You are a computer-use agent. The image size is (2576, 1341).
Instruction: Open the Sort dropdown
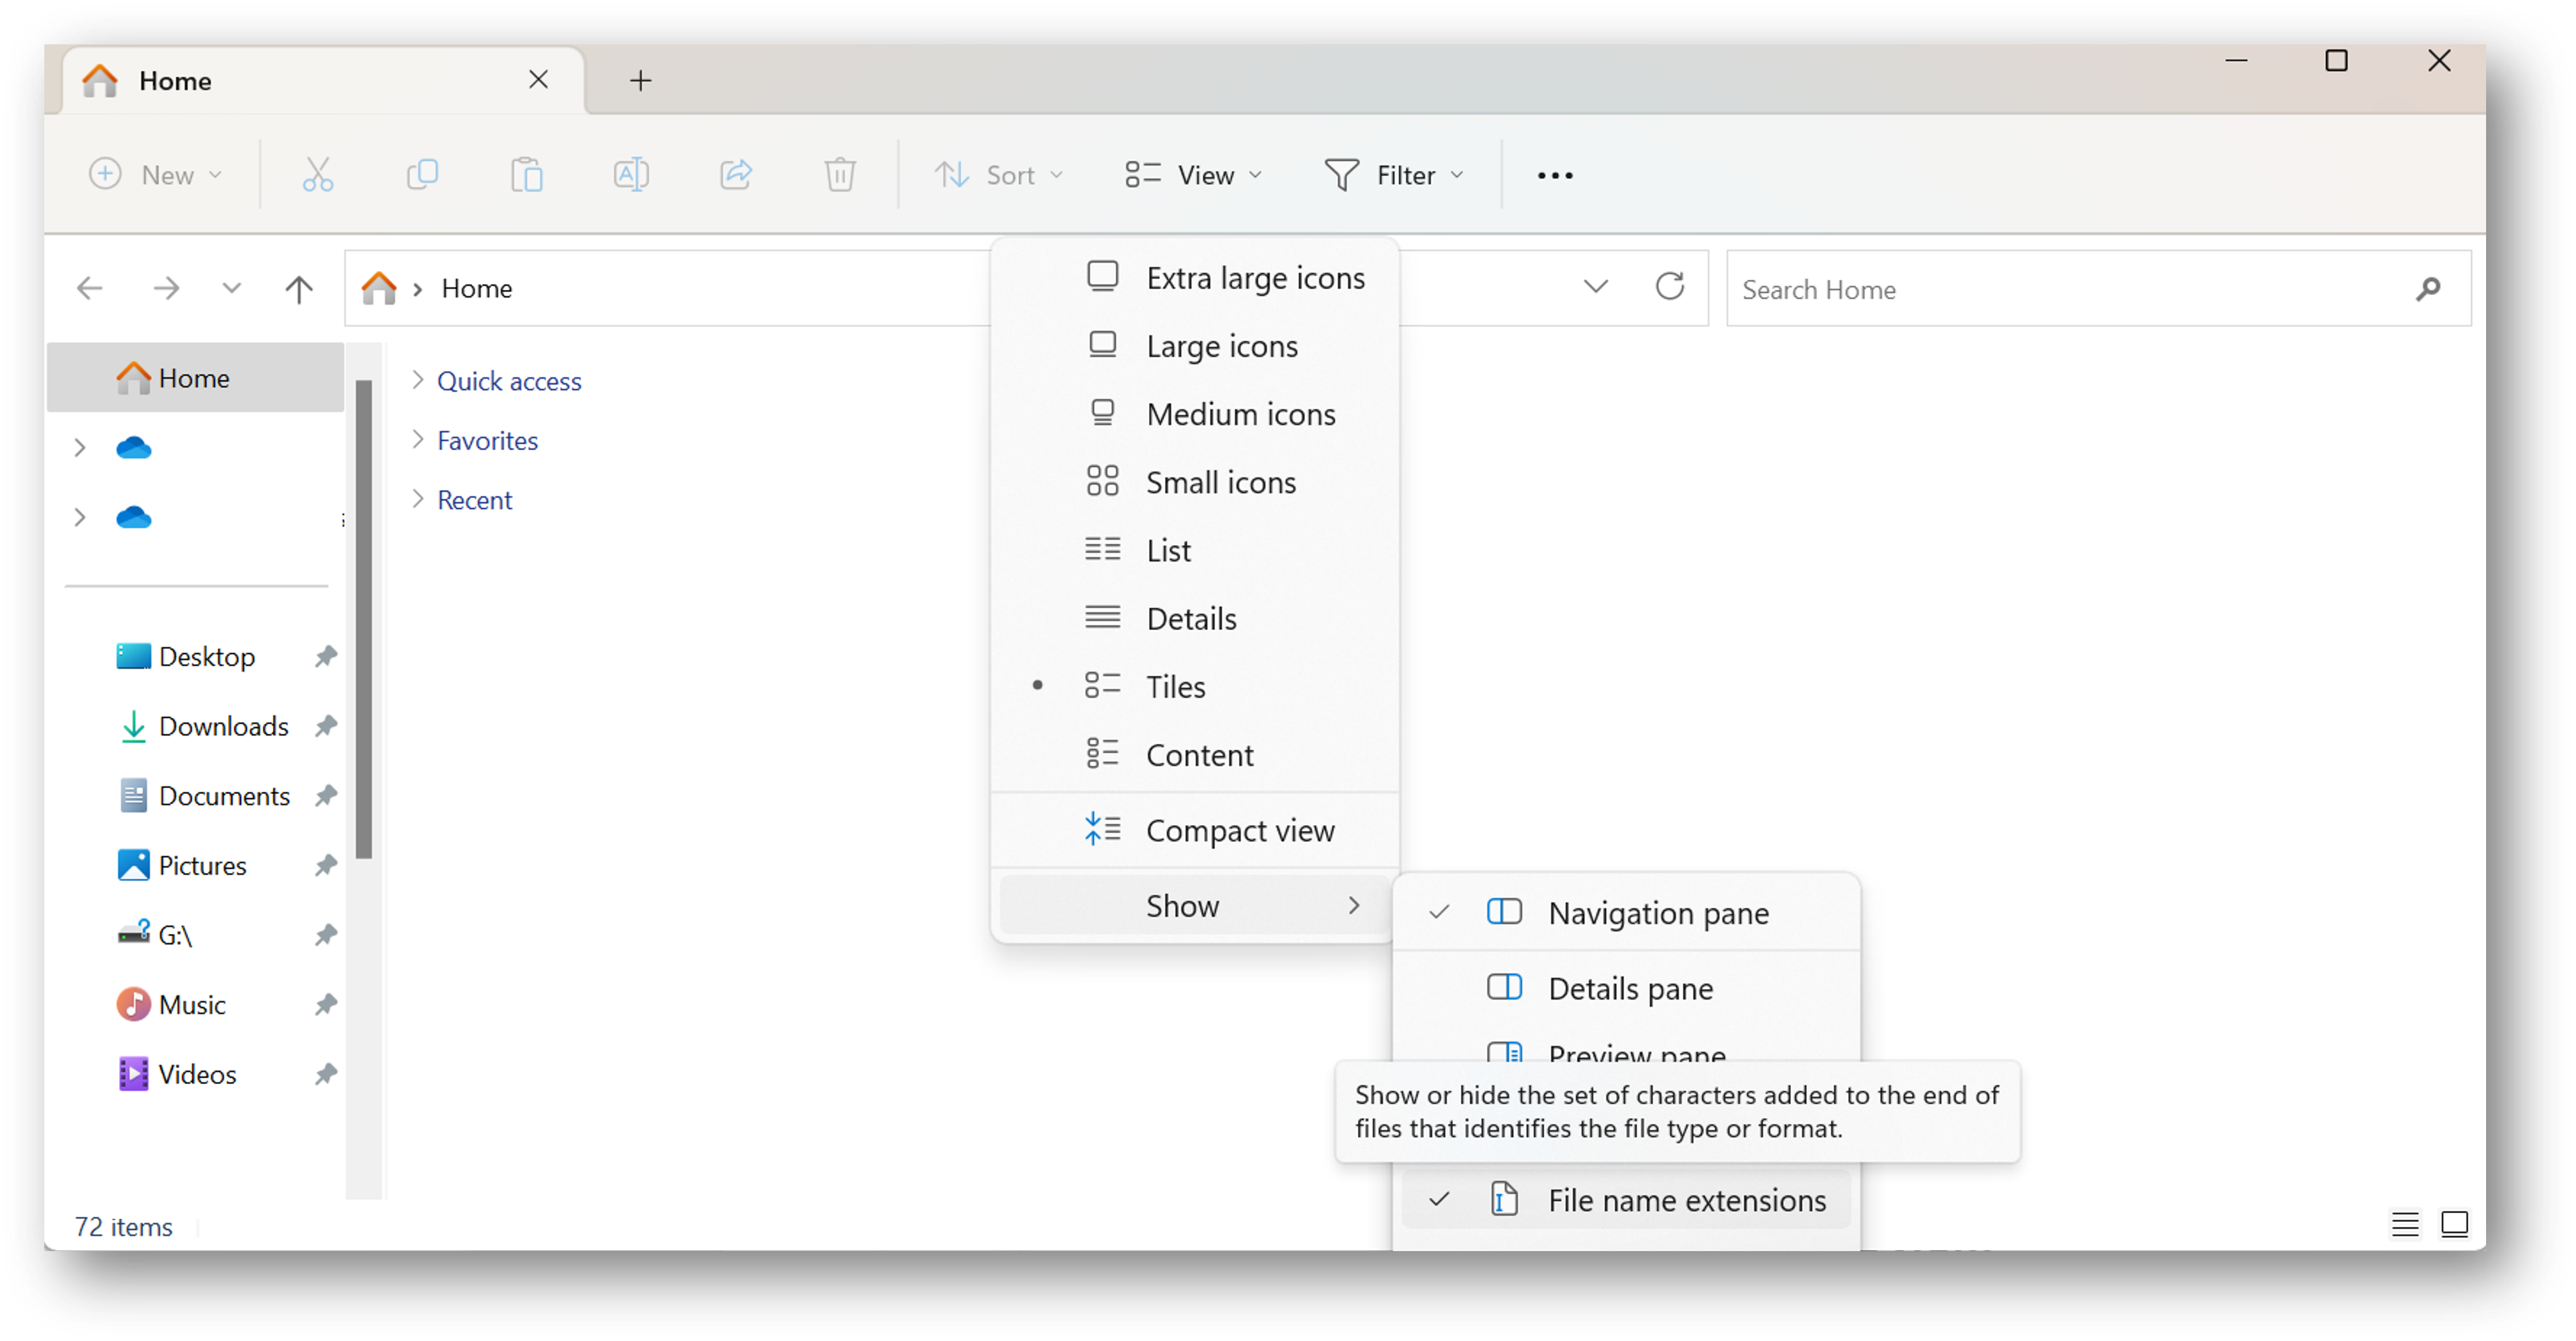pyautogui.click(x=999, y=174)
